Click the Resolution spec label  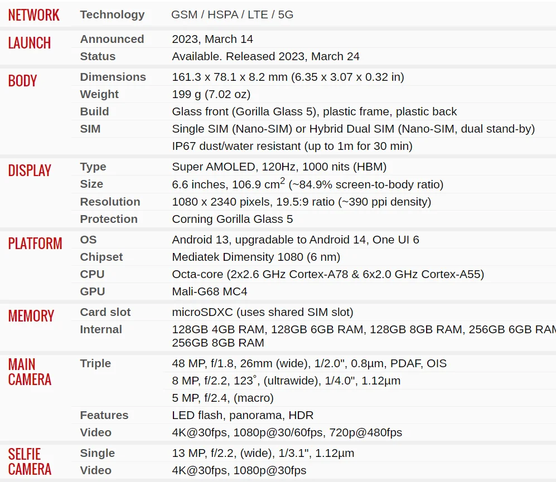[110, 202]
